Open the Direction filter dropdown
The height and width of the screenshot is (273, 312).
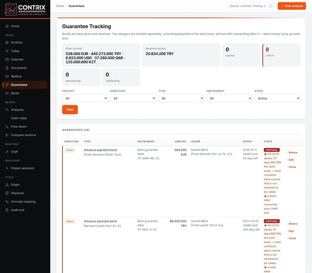133,98
